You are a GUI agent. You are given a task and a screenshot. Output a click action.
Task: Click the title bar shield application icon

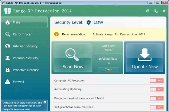tap(3, 3)
